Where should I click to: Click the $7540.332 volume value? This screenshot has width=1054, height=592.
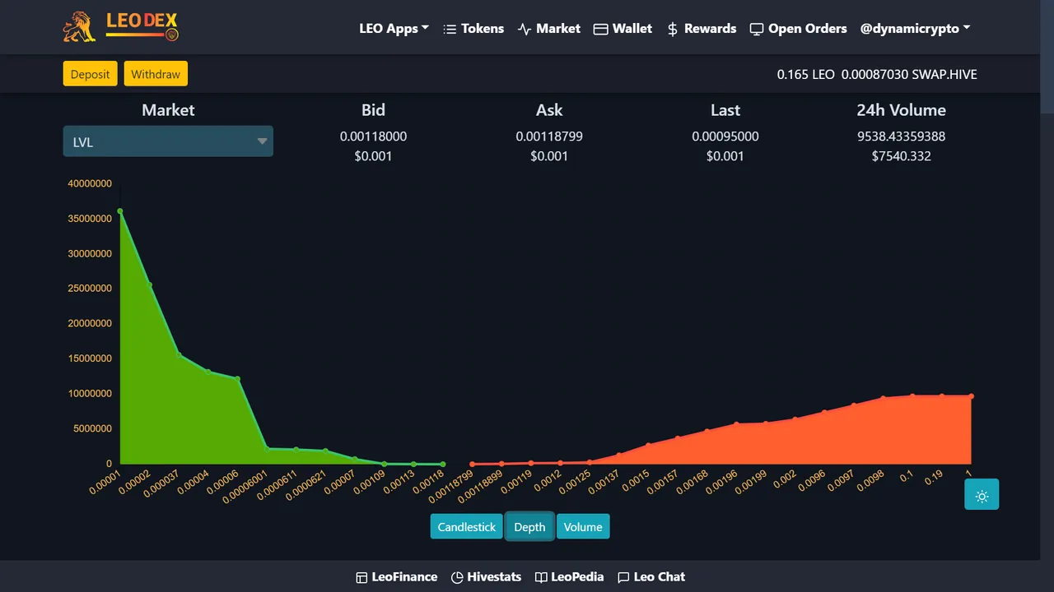point(901,156)
